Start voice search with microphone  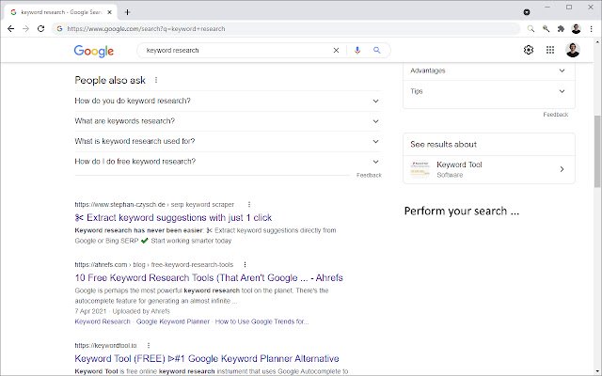tap(357, 50)
